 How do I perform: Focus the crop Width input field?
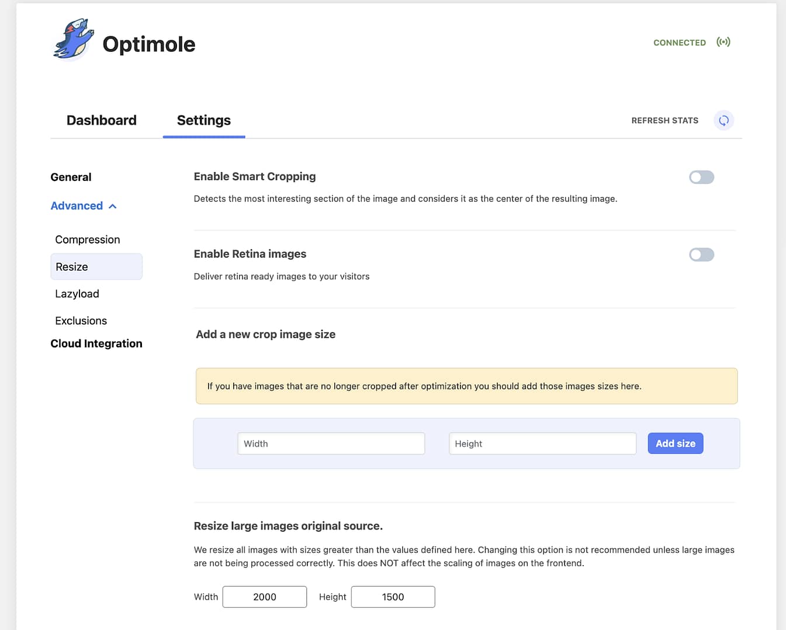pos(331,444)
